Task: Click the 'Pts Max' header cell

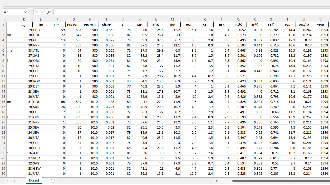Action: pos(90,25)
